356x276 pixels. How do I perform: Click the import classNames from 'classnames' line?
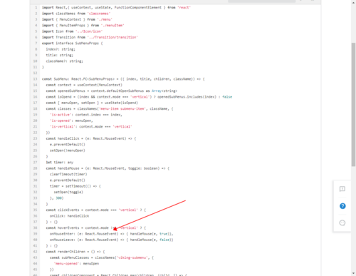[76, 14]
